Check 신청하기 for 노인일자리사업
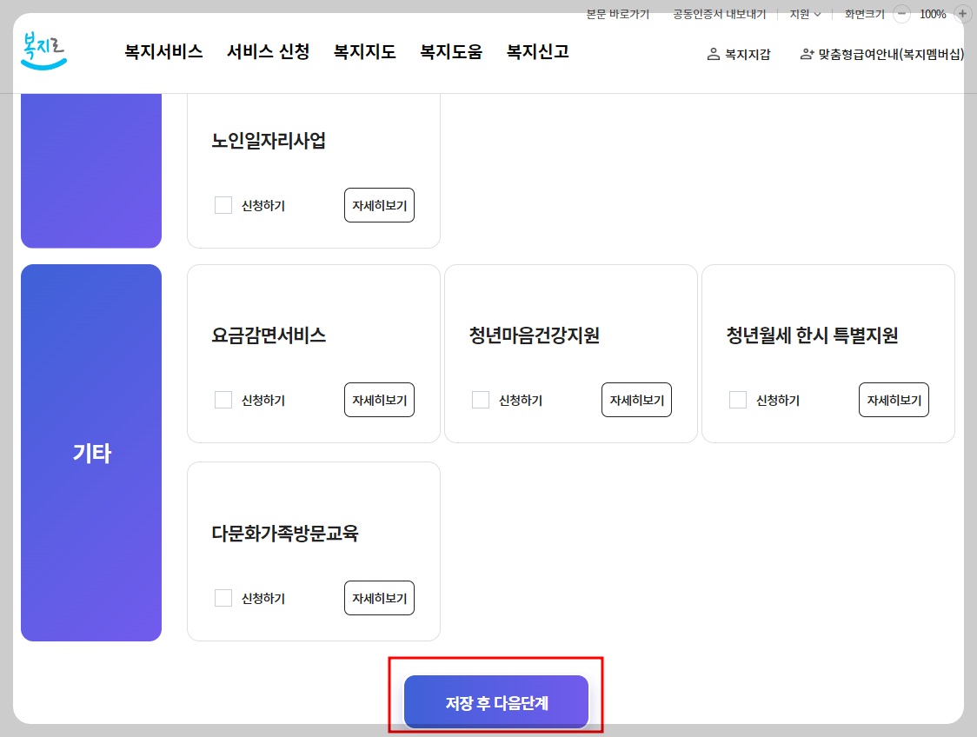 223,204
